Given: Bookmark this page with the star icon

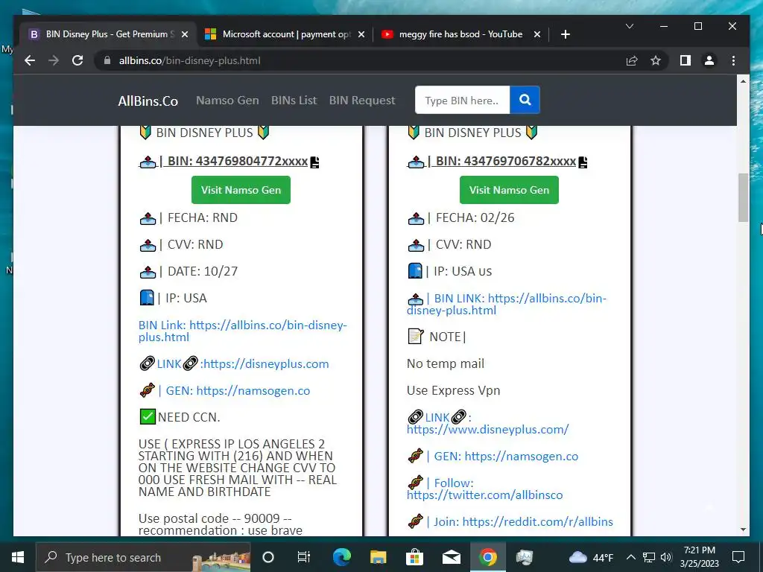Looking at the screenshot, I should click(656, 60).
